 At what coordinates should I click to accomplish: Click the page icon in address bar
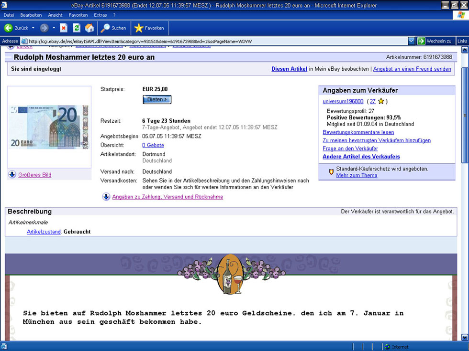click(24, 41)
